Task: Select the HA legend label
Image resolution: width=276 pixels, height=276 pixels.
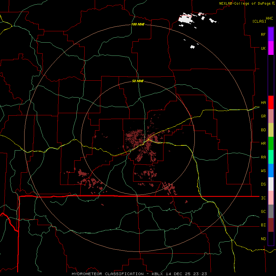Action: 263,103
